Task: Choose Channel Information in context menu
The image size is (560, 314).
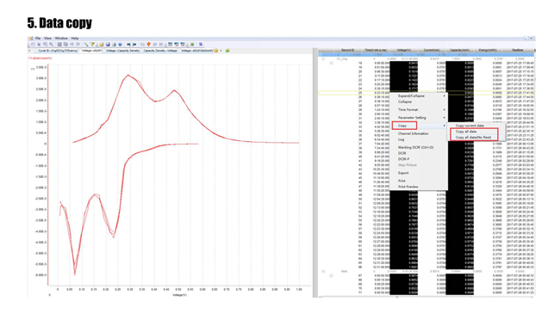Action: coord(414,133)
